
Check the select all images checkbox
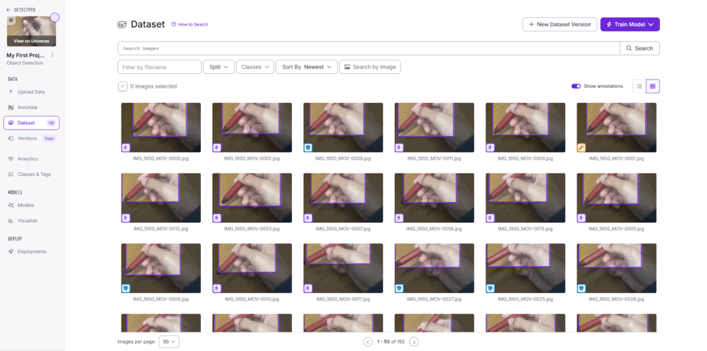coord(122,86)
